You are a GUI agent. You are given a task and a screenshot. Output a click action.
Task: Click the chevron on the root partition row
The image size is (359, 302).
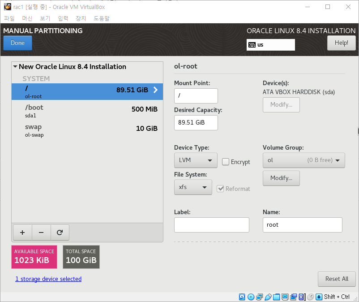pos(155,90)
